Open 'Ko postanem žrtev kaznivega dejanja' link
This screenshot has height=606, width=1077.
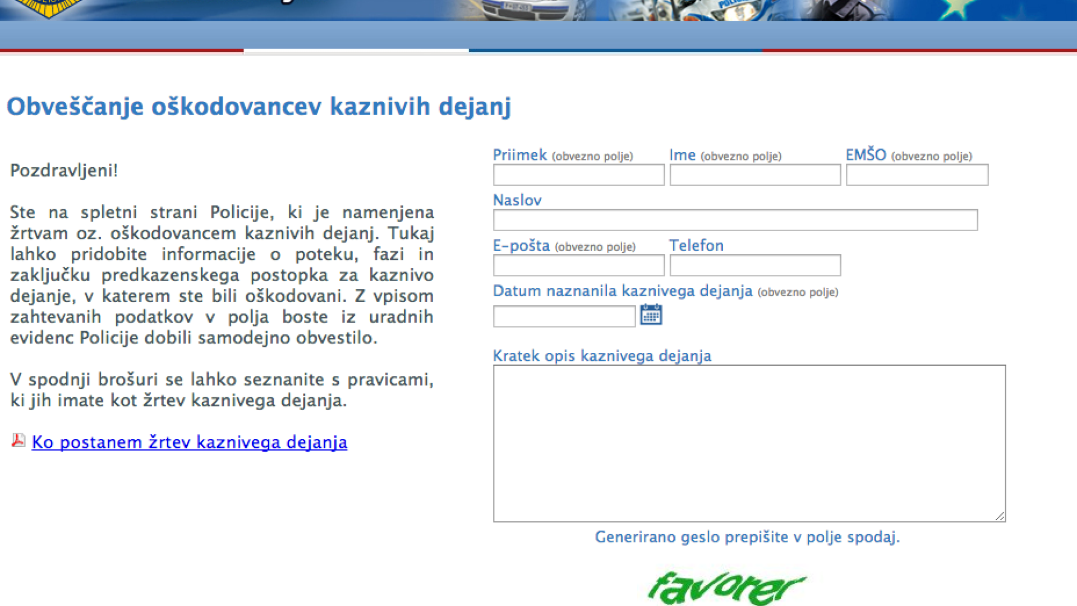pos(190,442)
